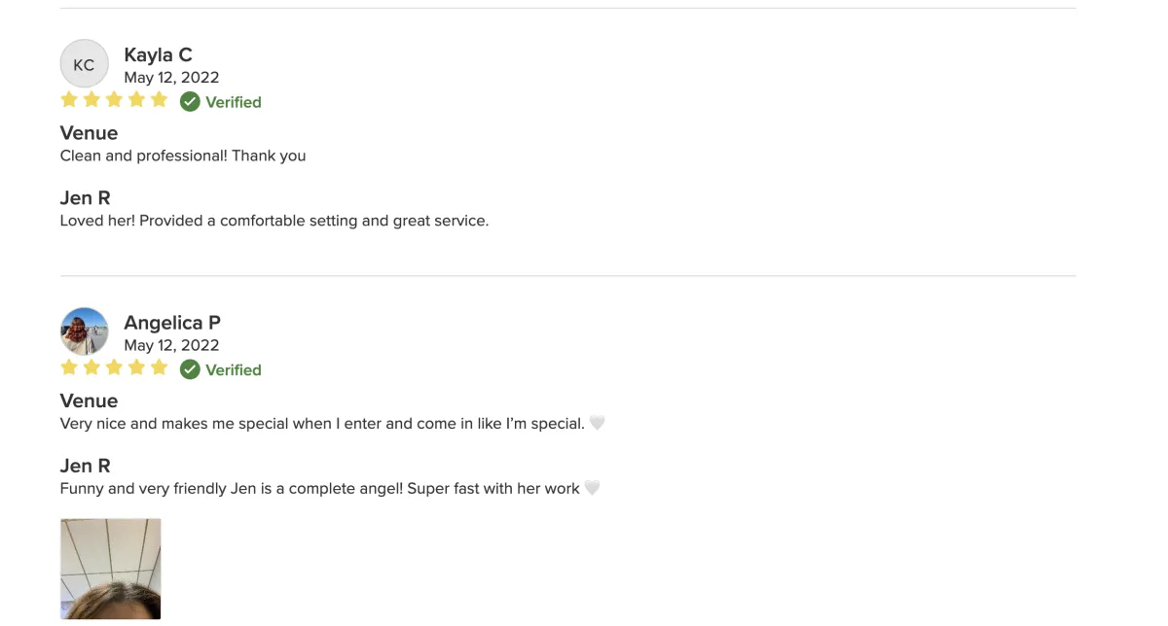Click the Jen R heading in Angelica's review
The height and width of the screenshot is (626, 1168).
click(x=85, y=466)
